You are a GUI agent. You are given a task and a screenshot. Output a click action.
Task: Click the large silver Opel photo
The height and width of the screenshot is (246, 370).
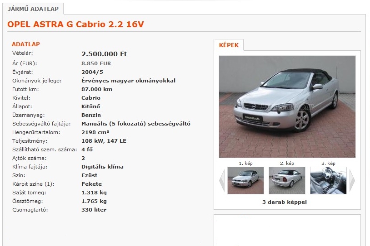click(x=287, y=106)
